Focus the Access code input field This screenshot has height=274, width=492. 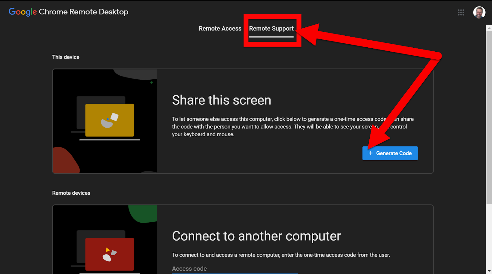coord(235,269)
